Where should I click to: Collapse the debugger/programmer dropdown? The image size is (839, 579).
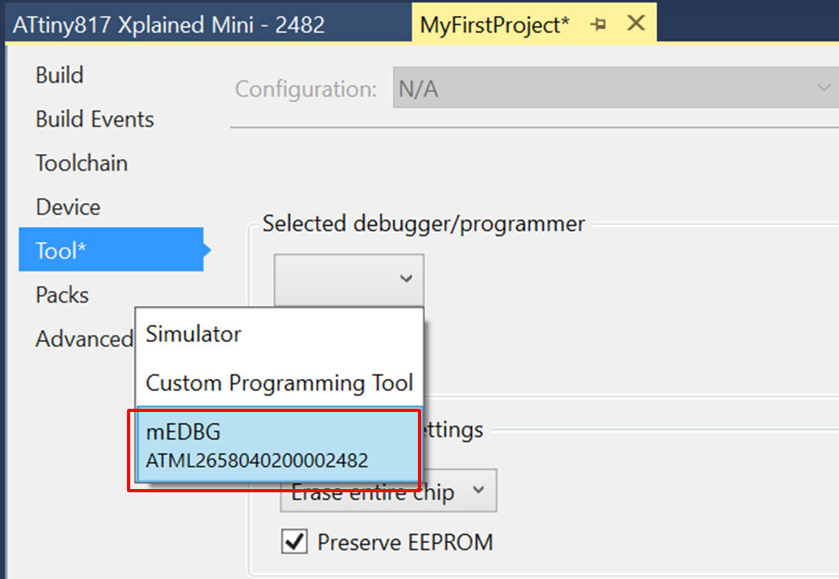click(349, 279)
